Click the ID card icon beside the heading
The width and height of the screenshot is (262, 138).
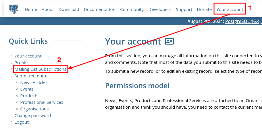pyautogui.click(x=169, y=41)
